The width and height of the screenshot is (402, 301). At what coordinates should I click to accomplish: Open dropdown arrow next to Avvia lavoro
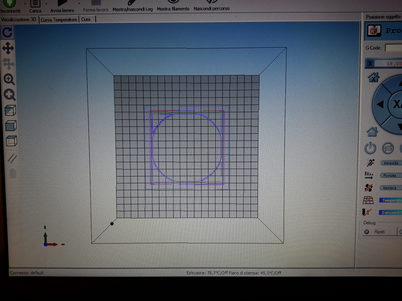79,2
